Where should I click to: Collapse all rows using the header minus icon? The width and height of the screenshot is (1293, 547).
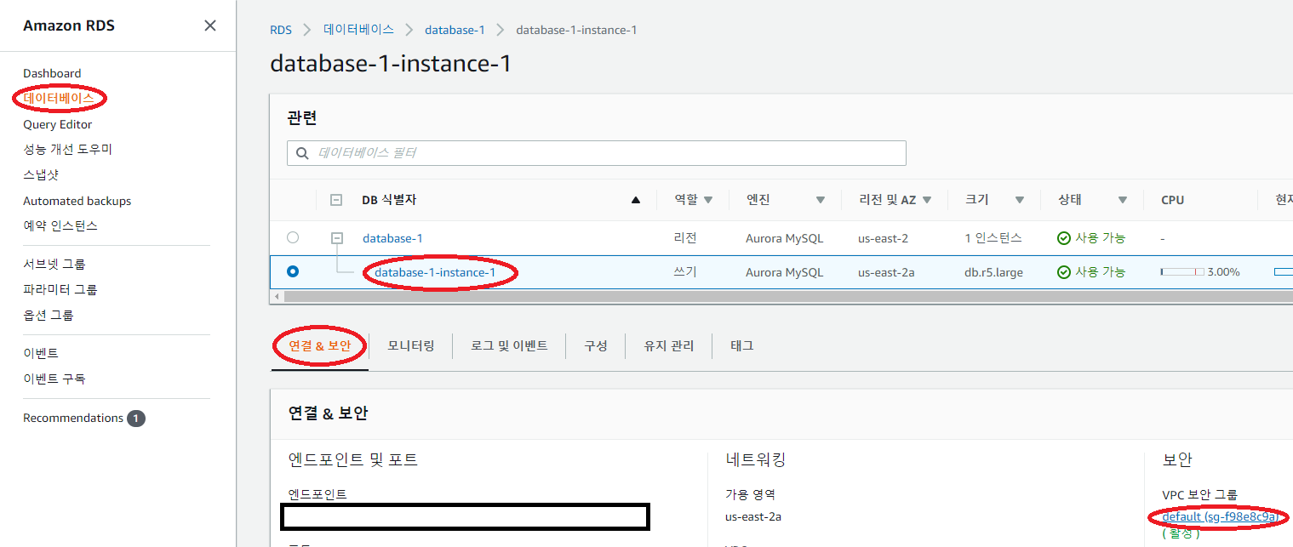click(x=336, y=200)
